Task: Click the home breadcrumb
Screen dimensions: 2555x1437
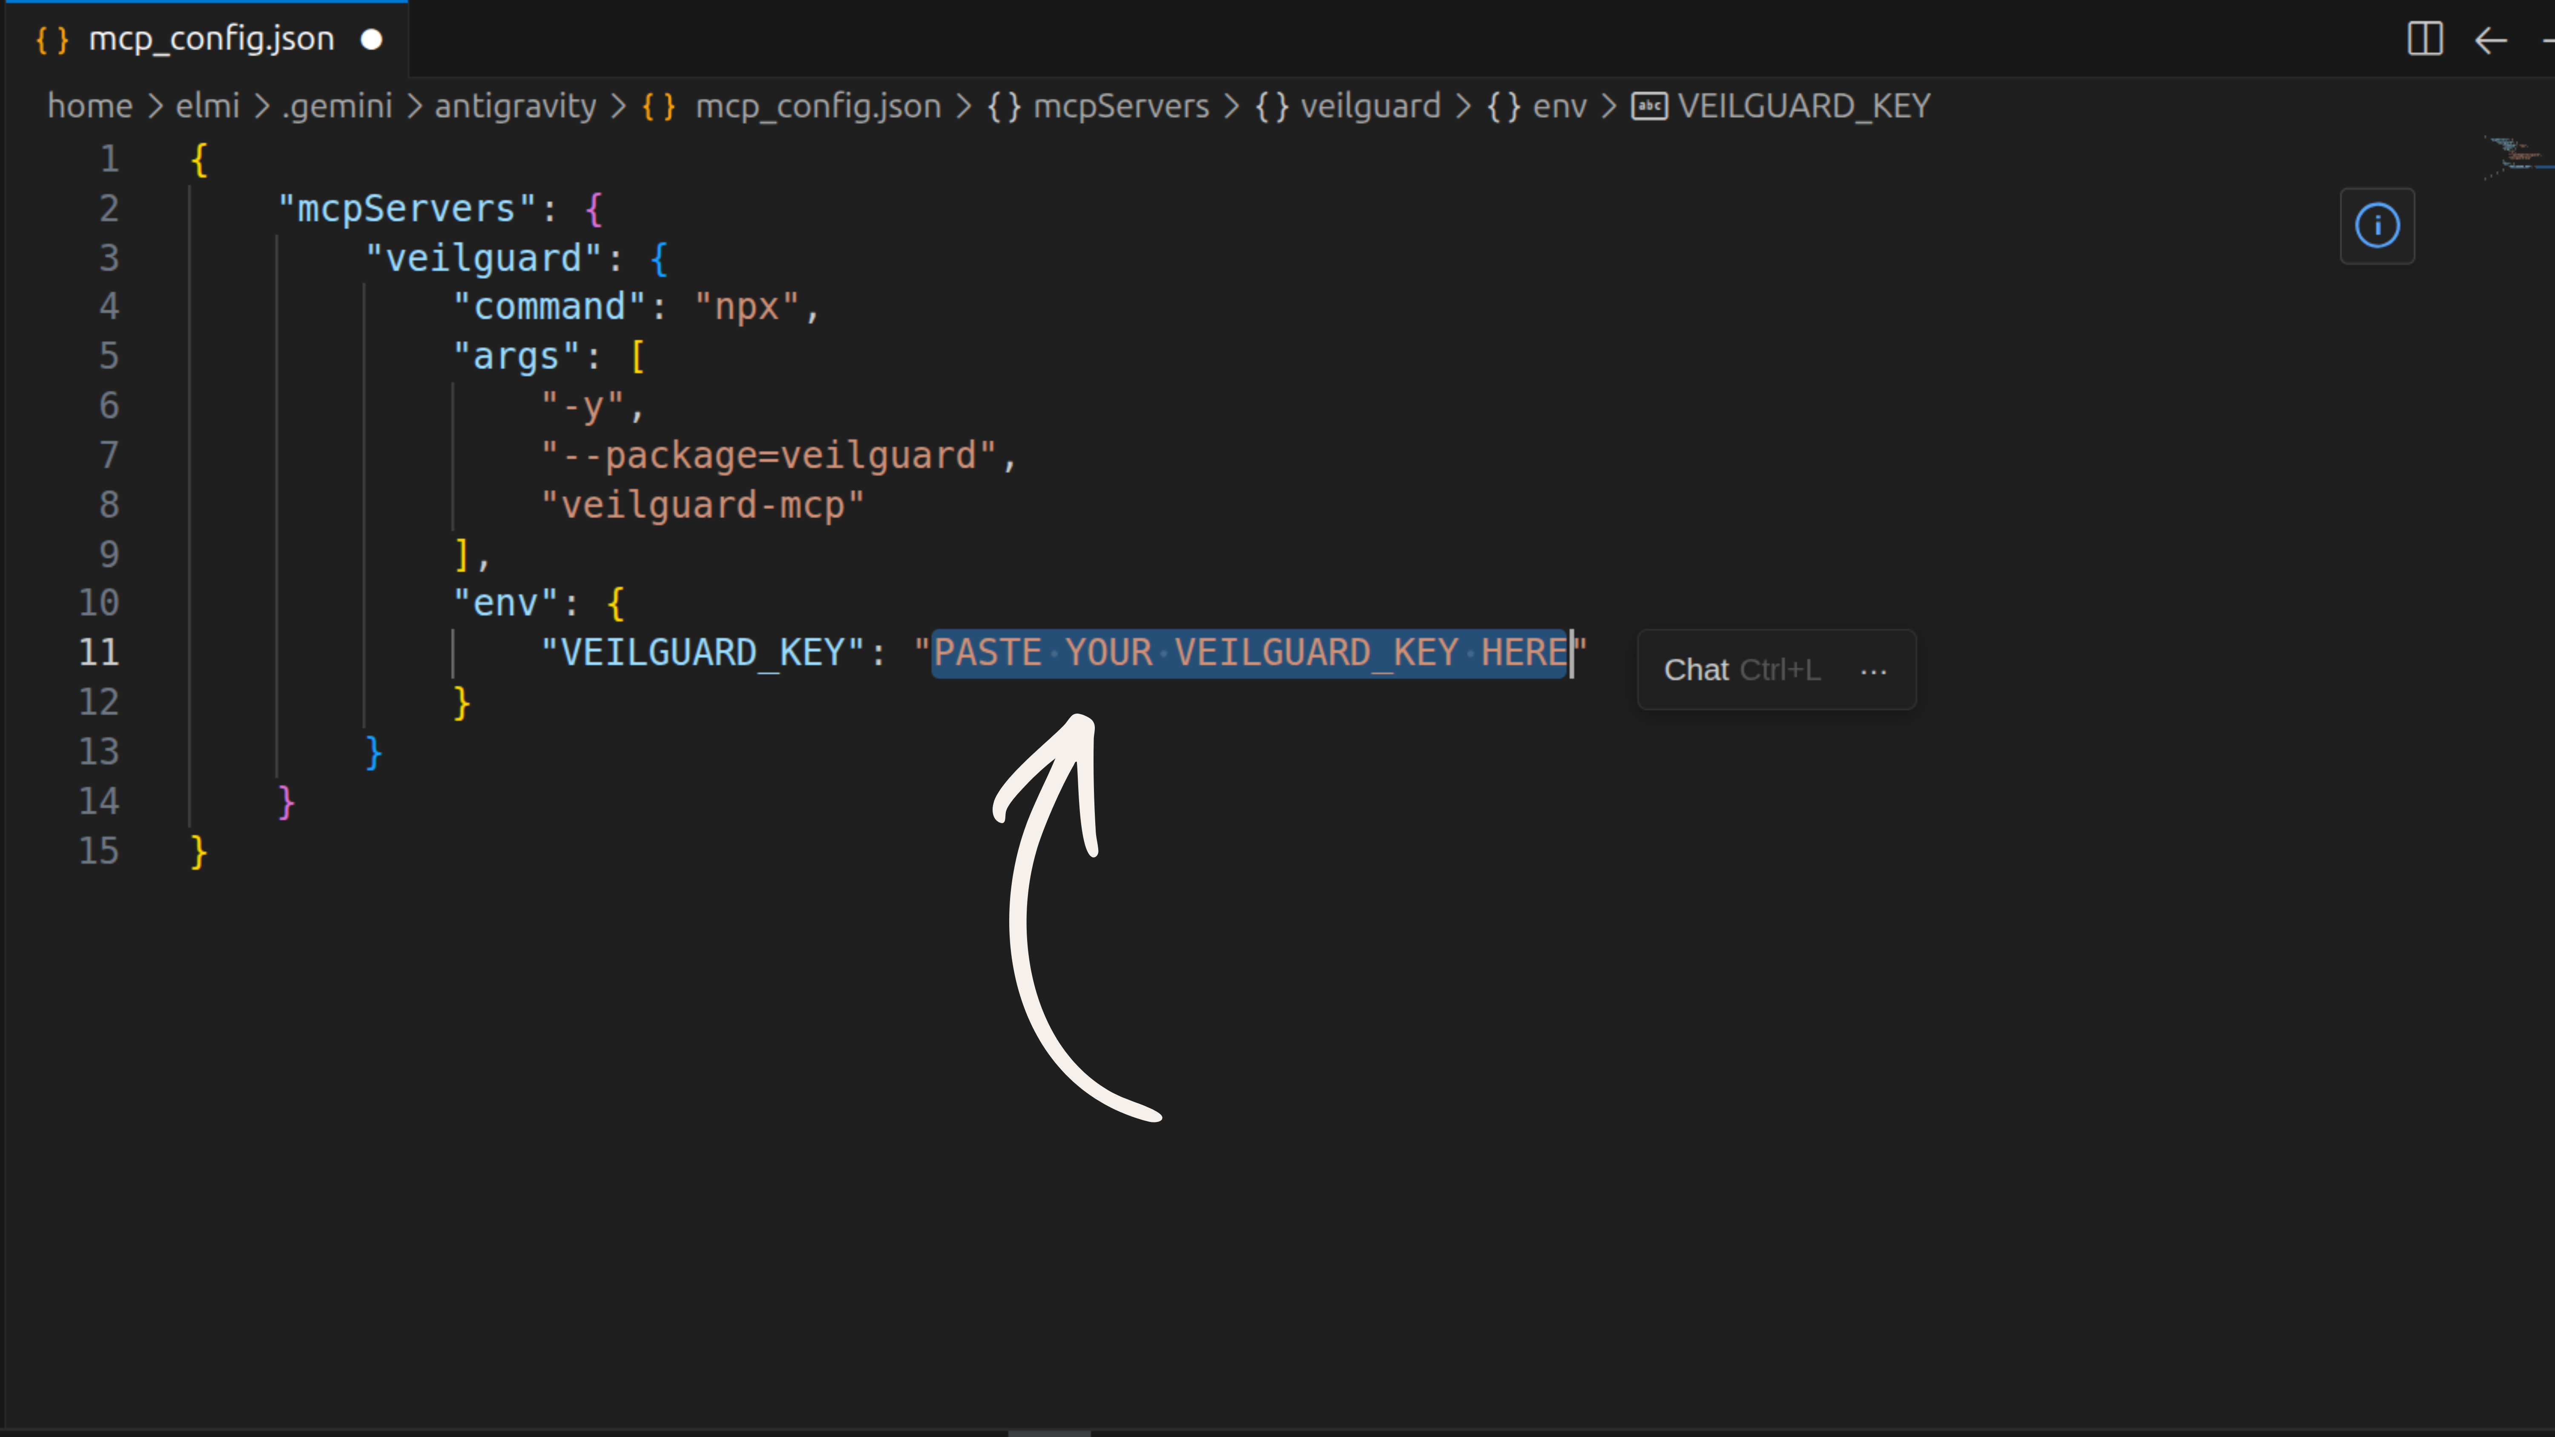Action: [90, 106]
